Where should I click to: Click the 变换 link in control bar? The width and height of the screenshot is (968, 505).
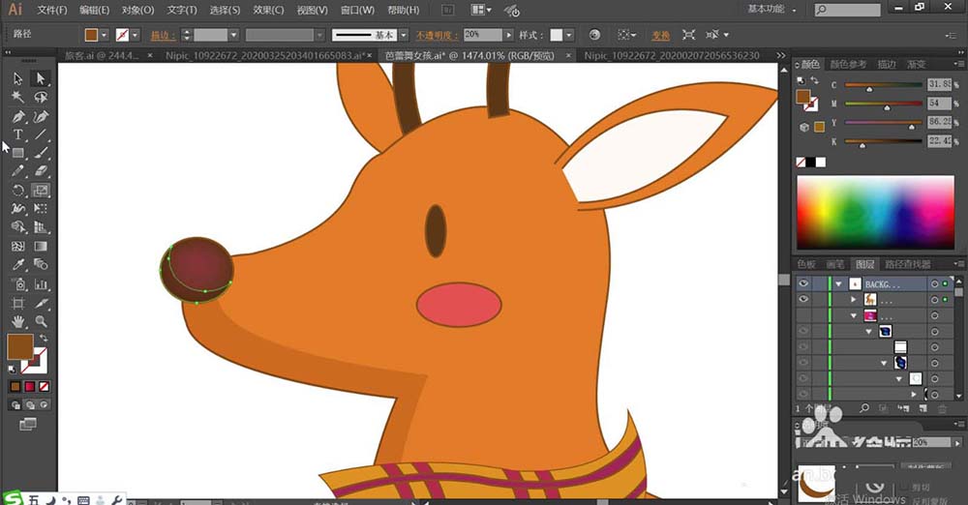point(659,35)
